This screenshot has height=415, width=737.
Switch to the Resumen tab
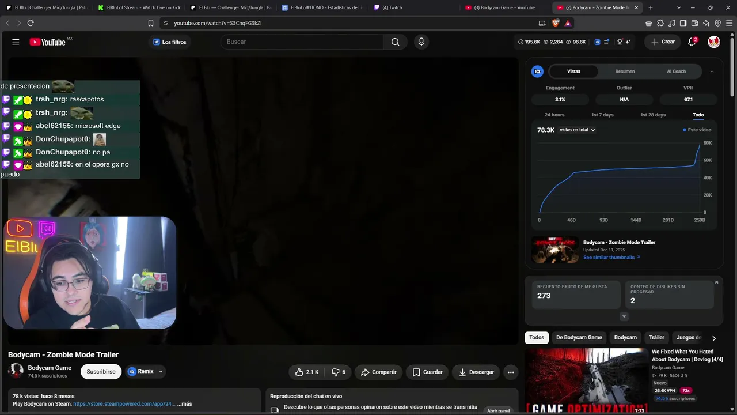click(x=625, y=71)
